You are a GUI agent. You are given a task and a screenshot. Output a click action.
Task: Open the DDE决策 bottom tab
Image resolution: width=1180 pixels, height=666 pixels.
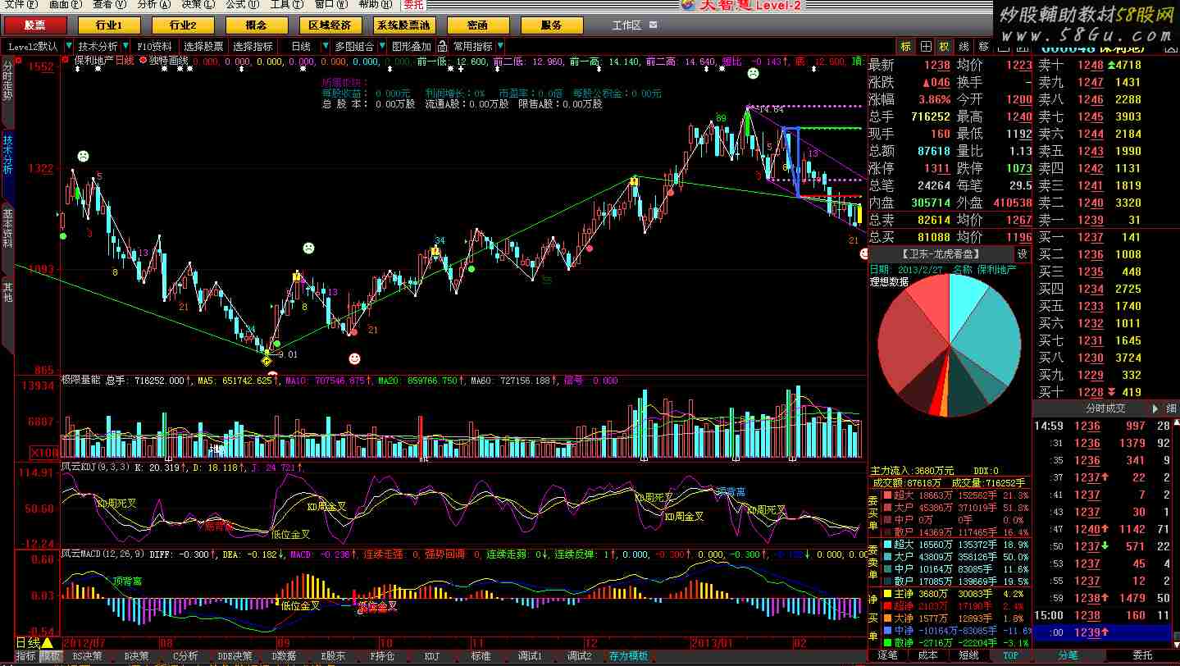[235, 656]
